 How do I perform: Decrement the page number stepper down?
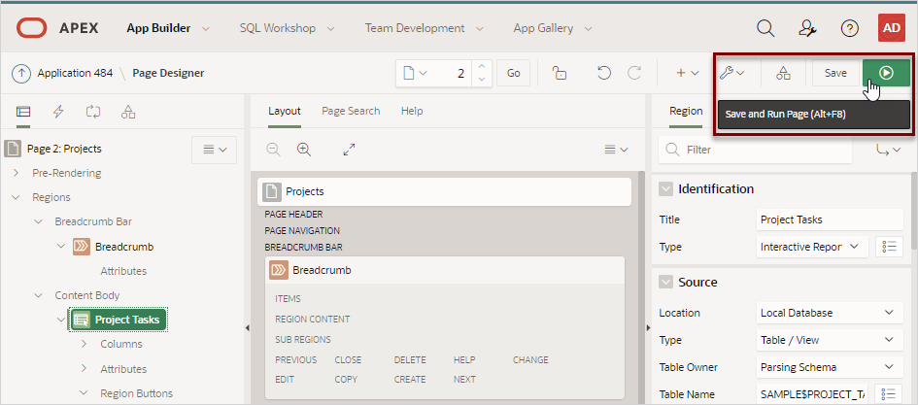click(x=481, y=80)
